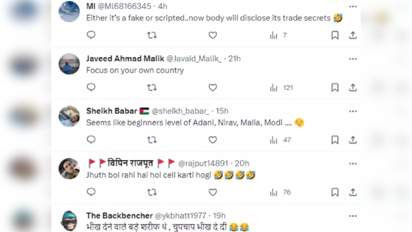The height and width of the screenshot is (232, 412).
Task: Bookmark the tweet by @rajput14891
Action: coord(335,192)
